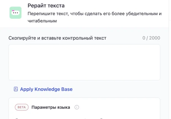Open the Apply Knowledge Base link
Viewport: 171px width, 119px height.
(46, 89)
